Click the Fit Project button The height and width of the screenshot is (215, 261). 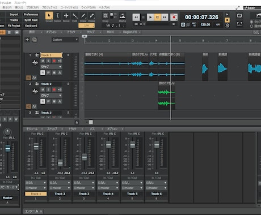pos(14,25)
